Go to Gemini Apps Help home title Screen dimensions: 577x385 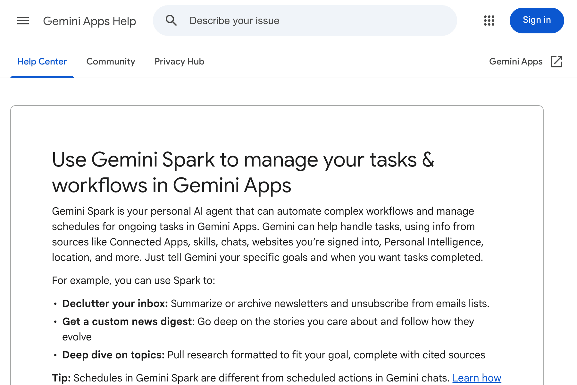point(89,21)
